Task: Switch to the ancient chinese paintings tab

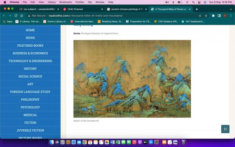Action: [127, 9]
